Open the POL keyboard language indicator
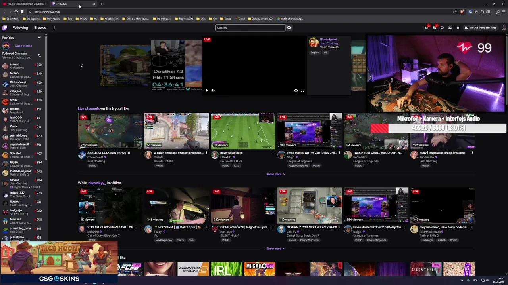This screenshot has height=285, width=508. (475, 280)
